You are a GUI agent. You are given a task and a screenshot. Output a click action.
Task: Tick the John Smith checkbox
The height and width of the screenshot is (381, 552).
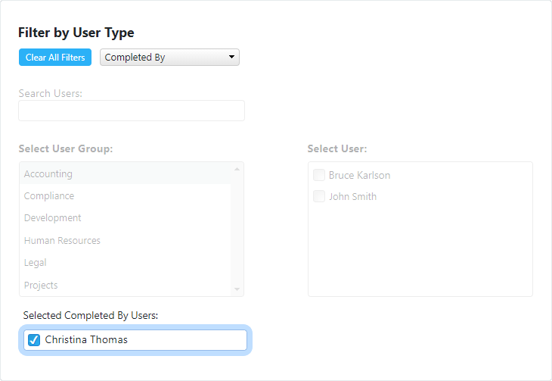(x=319, y=196)
